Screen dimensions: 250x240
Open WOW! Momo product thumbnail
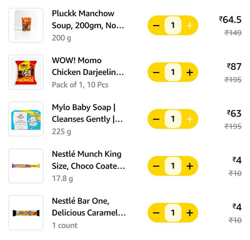tap(26, 72)
